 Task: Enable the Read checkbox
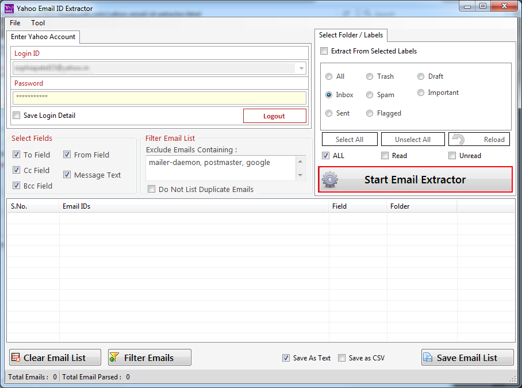click(x=385, y=155)
